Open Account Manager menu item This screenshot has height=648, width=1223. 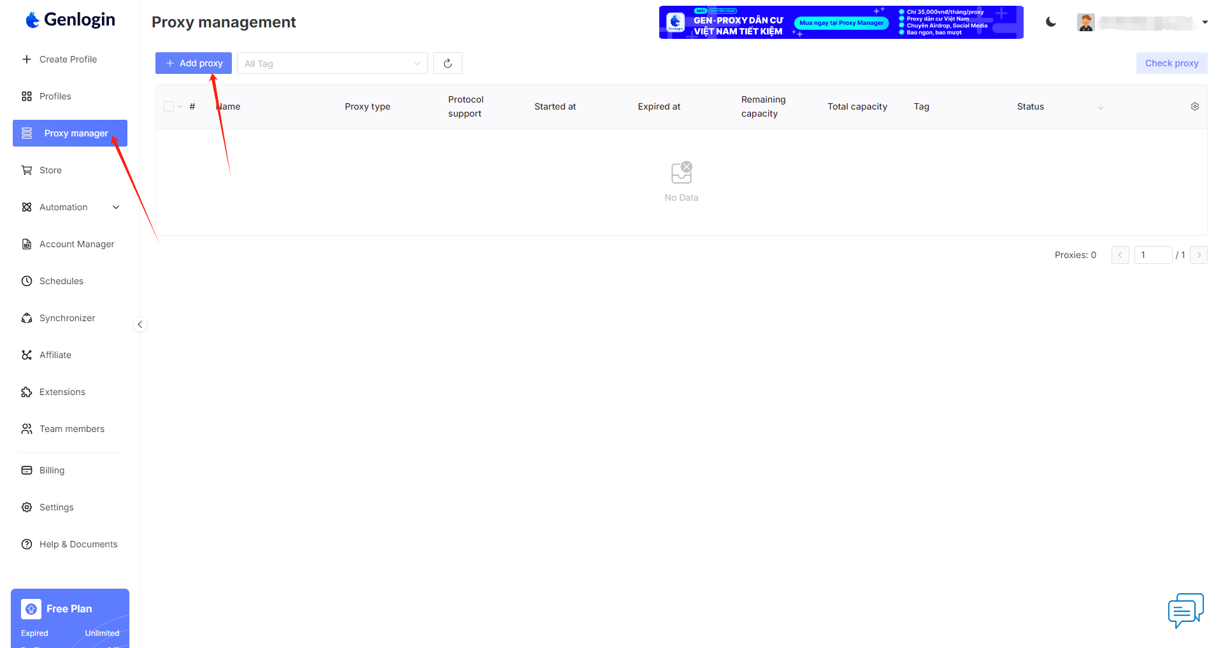coord(76,244)
